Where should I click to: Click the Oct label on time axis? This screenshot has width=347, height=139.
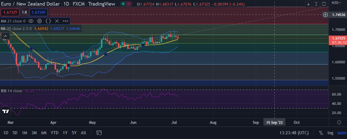pos(296,122)
